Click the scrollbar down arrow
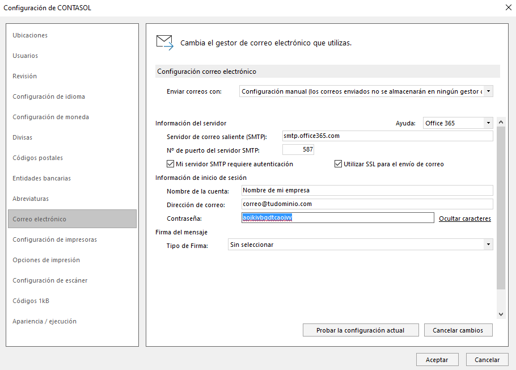Image resolution: width=516 pixels, height=370 pixels. (501, 314)
